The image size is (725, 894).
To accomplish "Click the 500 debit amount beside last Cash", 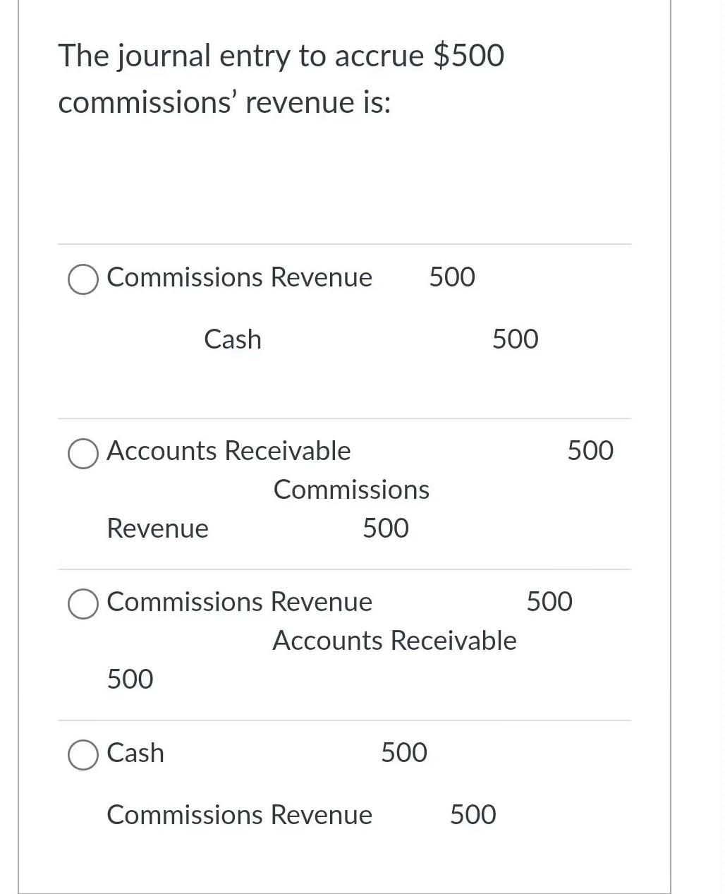I will pyautogui.click(x=404, y=753).
